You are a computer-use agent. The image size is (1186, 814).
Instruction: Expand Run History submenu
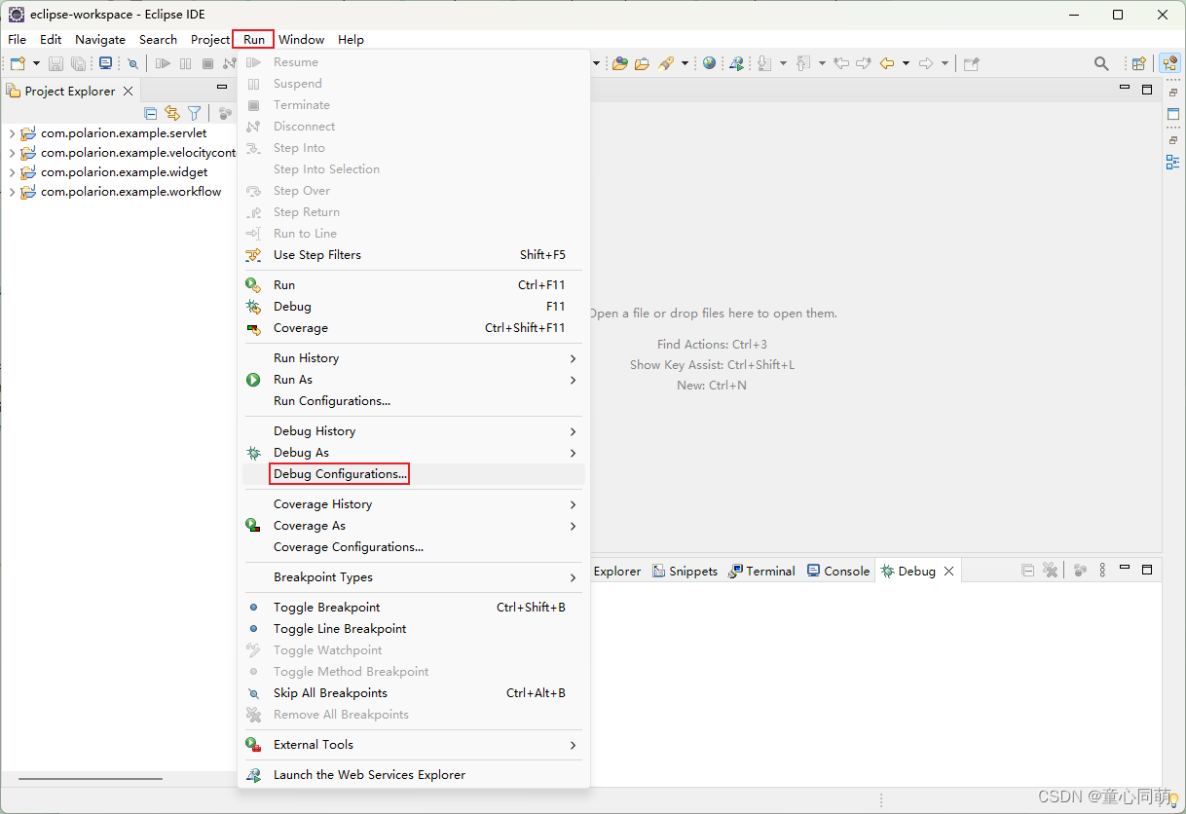click(x=413, y=358)
